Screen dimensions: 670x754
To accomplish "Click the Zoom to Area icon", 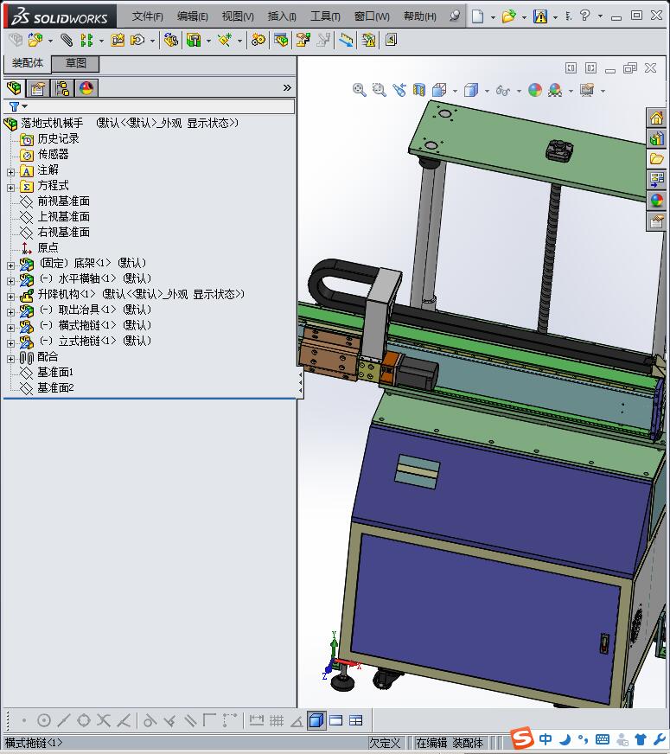I will pyautogui.click(x=380, y=90).
